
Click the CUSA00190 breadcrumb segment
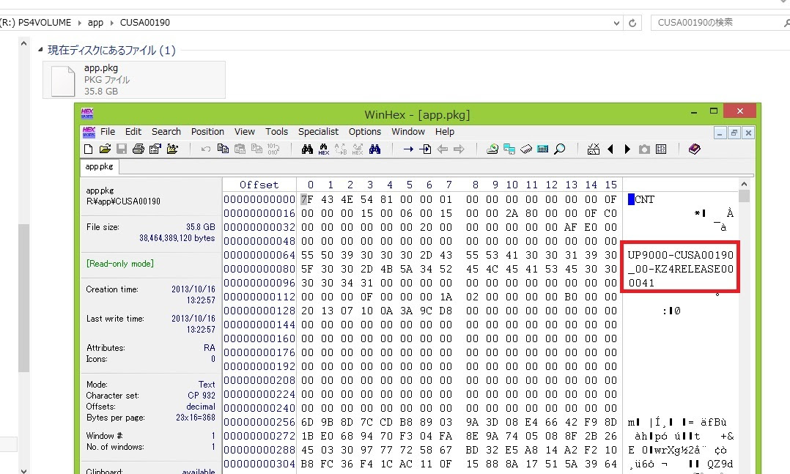click(144, 23)
